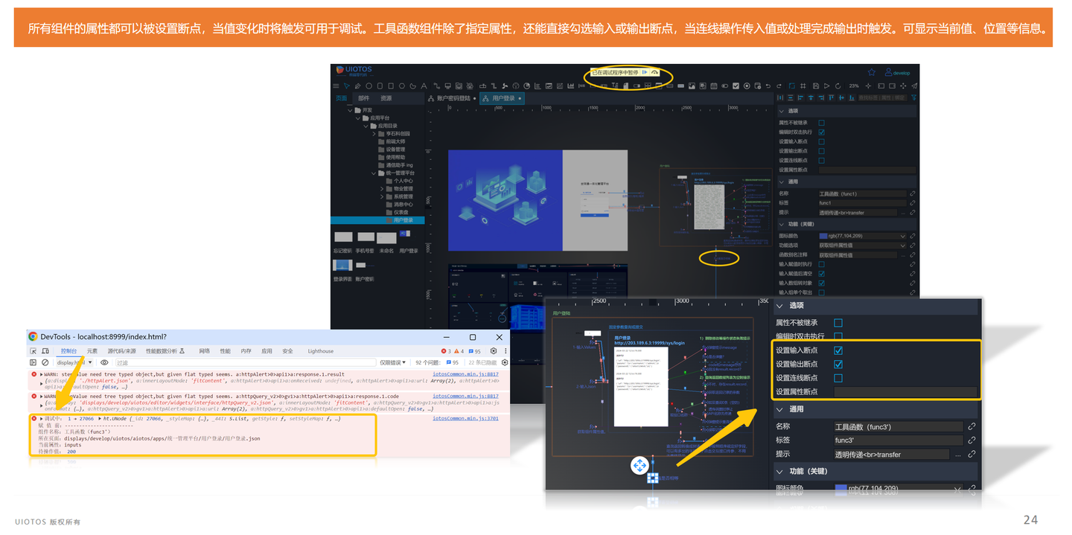Screen dimensions: 1072x535
Task: Save the page with the disk icon
Action: (x=816, y=86)
